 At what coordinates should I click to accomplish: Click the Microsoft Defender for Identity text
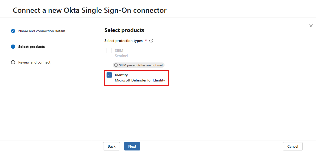tap(140, 80)
